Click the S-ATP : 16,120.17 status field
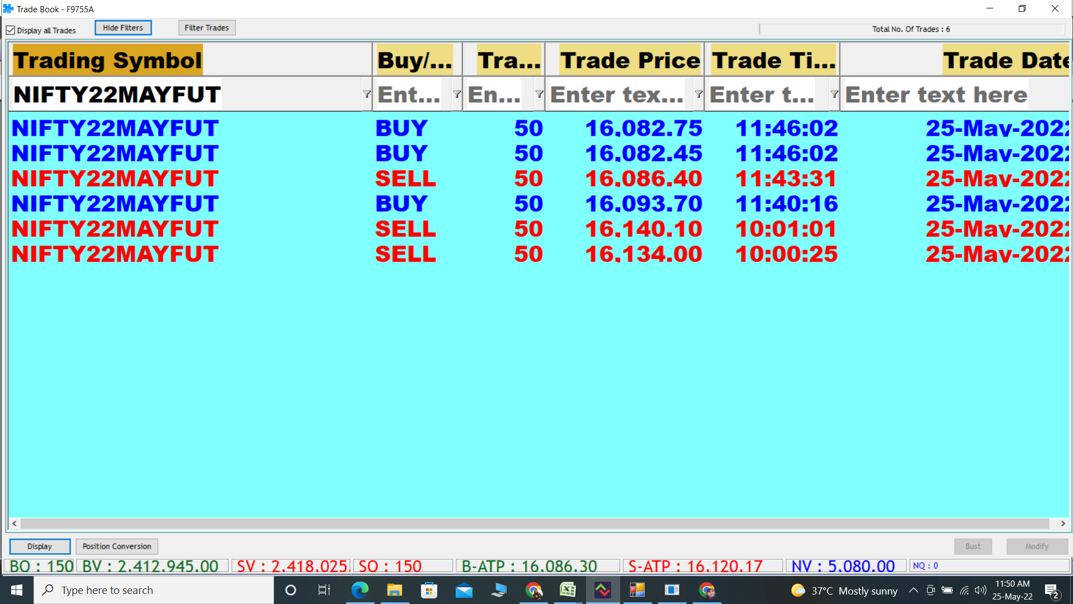The image size is (1073, 604). pos(703,566)
